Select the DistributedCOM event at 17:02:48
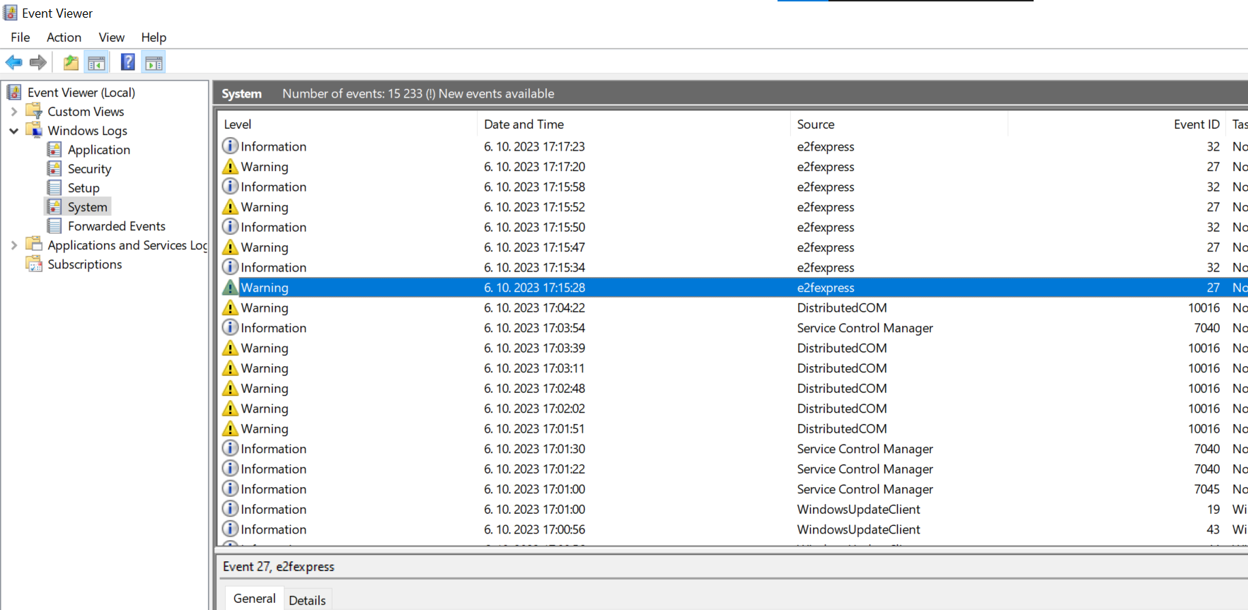The image size is (1248, 610). pyautogui.click(x=732, y=388)
